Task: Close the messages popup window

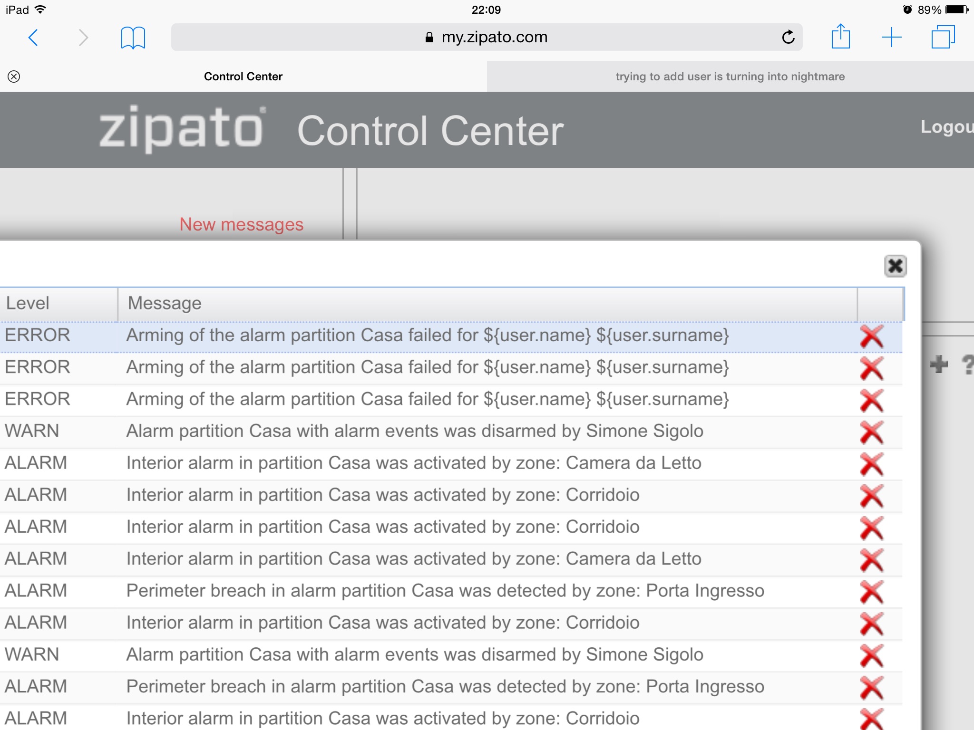Action: tap(895, 266)
